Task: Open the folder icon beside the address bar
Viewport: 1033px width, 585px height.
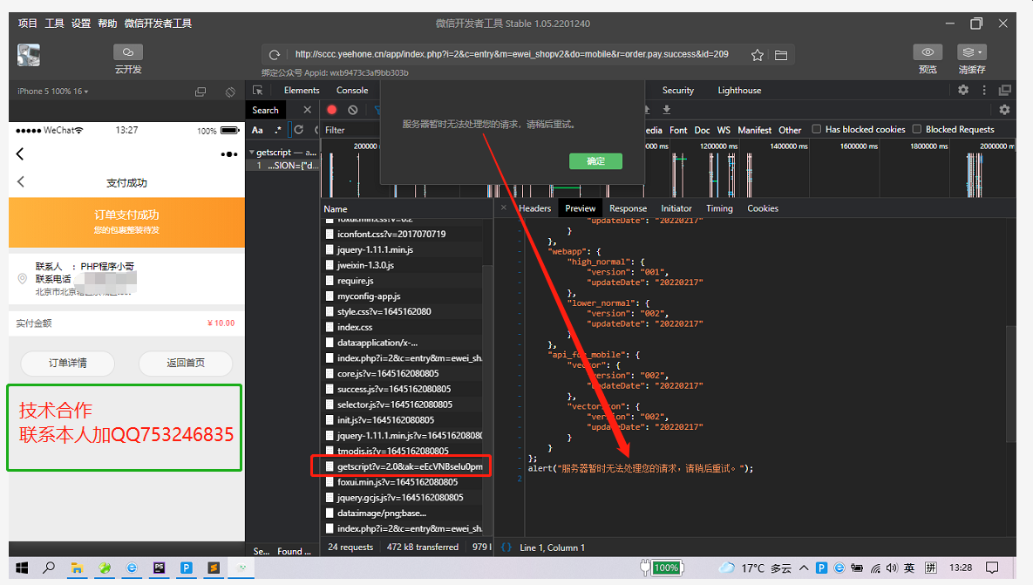Action: coord(781,55)
